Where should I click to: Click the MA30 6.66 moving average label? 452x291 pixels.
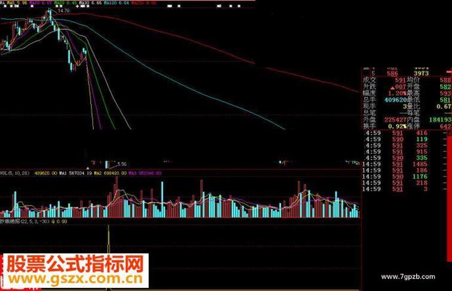90,3
